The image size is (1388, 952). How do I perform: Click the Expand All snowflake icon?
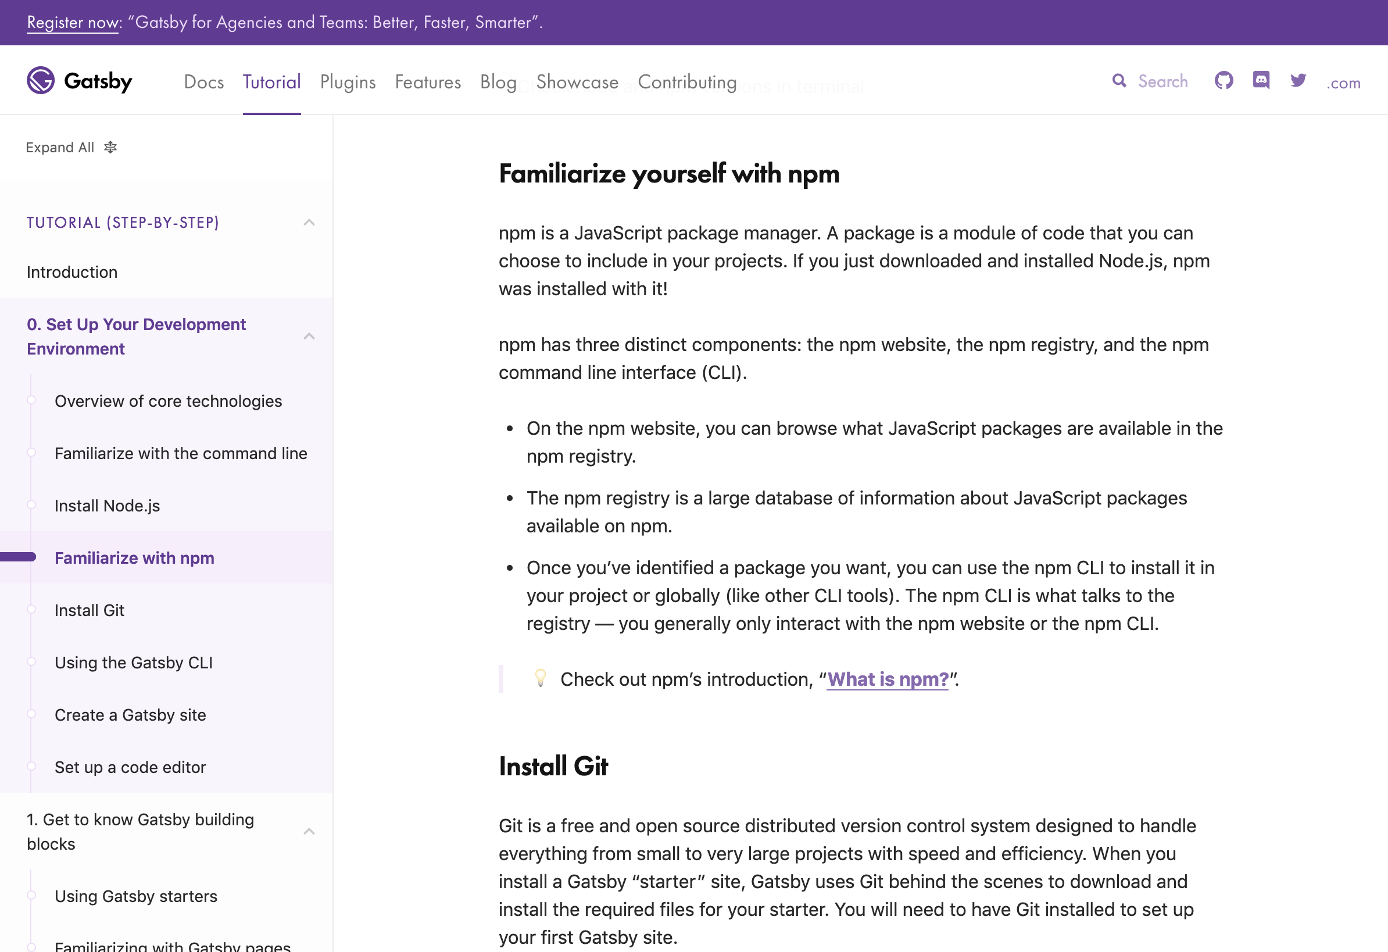point(110,148)
